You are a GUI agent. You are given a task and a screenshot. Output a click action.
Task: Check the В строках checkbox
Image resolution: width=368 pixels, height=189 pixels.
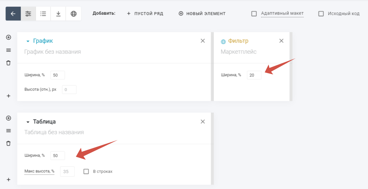(x=86, y=172)
